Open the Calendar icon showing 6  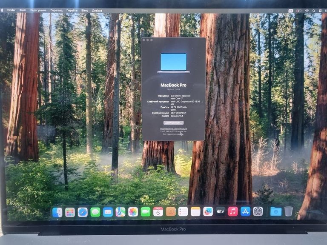[158, 212]
